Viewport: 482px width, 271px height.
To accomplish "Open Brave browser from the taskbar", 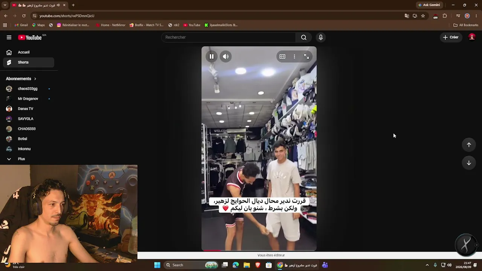I will 258,265.
